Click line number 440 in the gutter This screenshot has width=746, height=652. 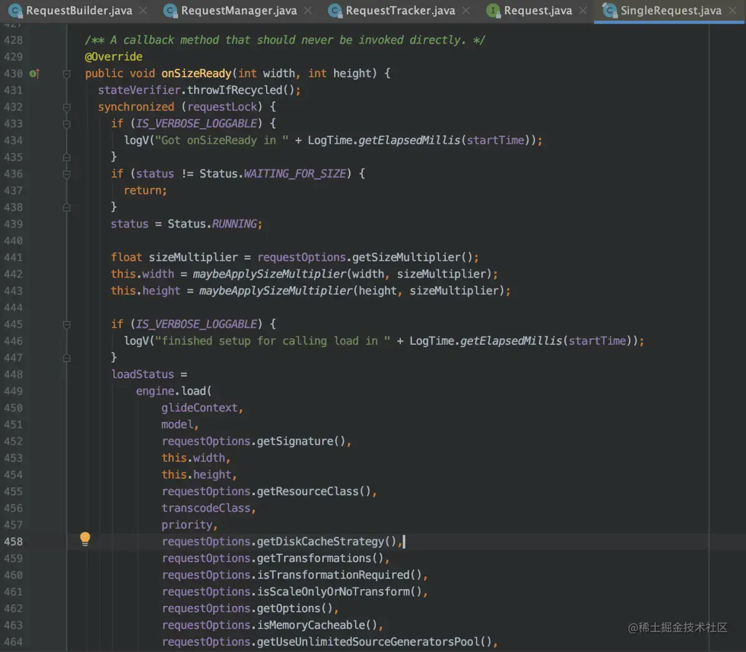click(x=13, y=241)
